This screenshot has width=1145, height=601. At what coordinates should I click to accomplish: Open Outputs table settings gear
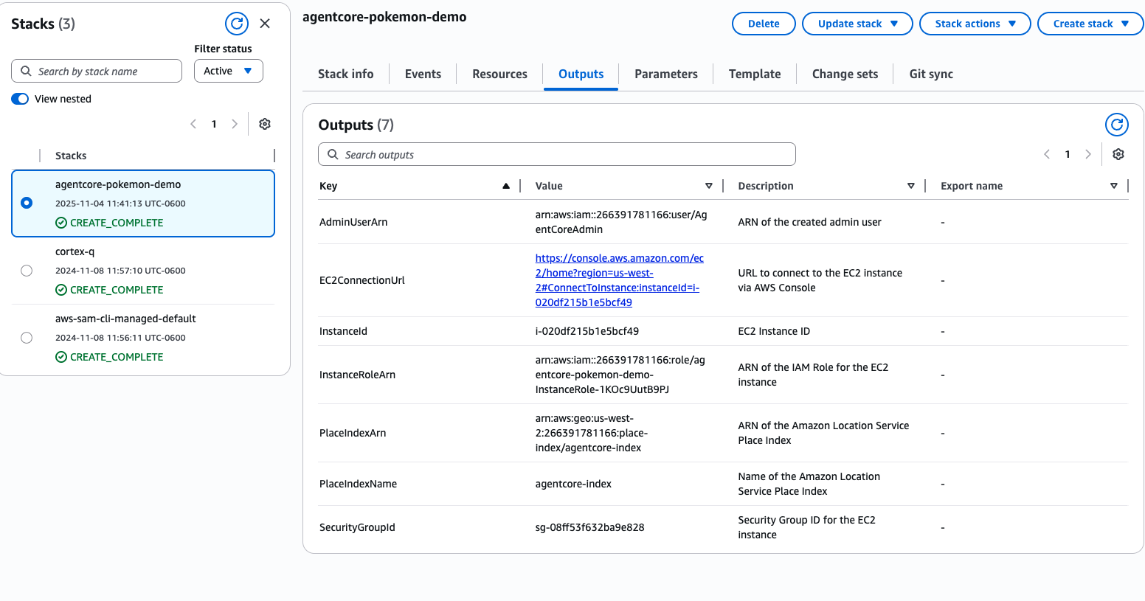pyautogui.click(x=1118, y=154)
